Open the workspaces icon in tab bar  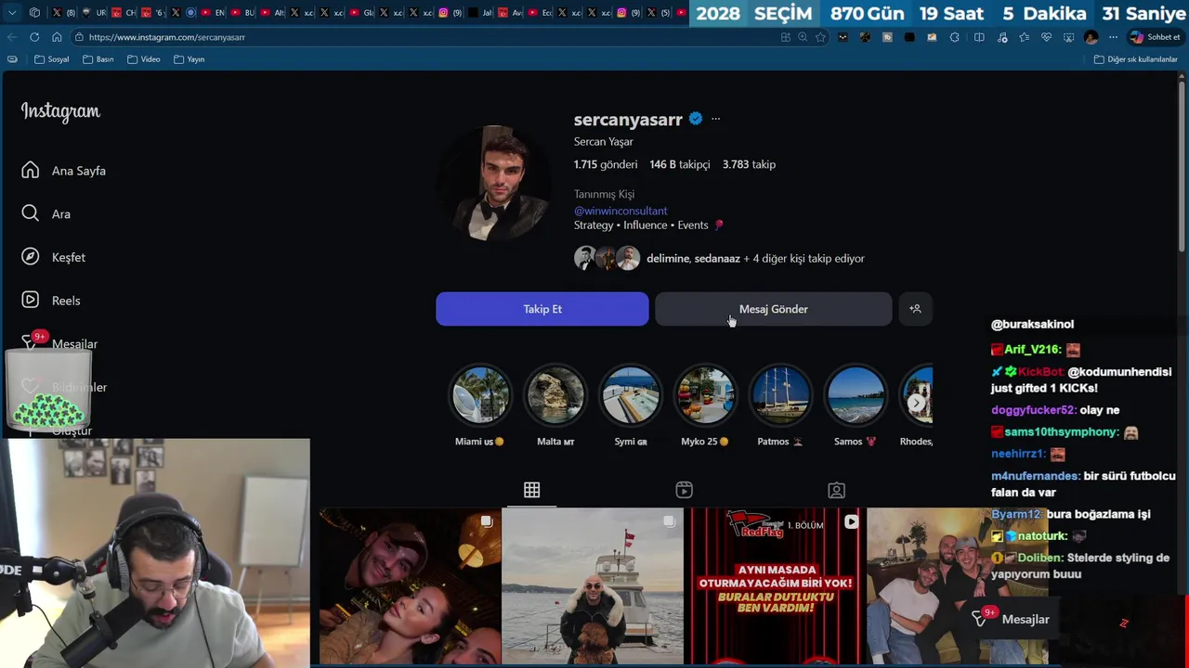(x=34, y=13)
